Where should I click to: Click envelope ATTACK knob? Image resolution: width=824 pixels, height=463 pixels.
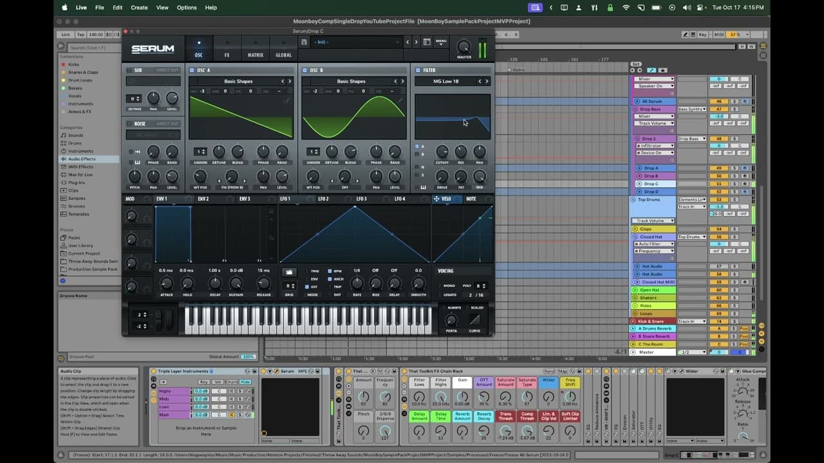(166, 283)
